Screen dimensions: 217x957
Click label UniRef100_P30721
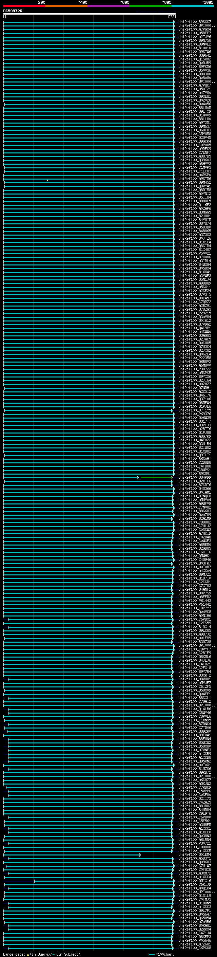point(194,843)
